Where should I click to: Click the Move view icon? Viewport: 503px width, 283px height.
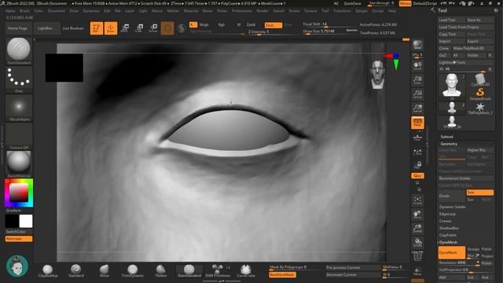coord(417,215)
